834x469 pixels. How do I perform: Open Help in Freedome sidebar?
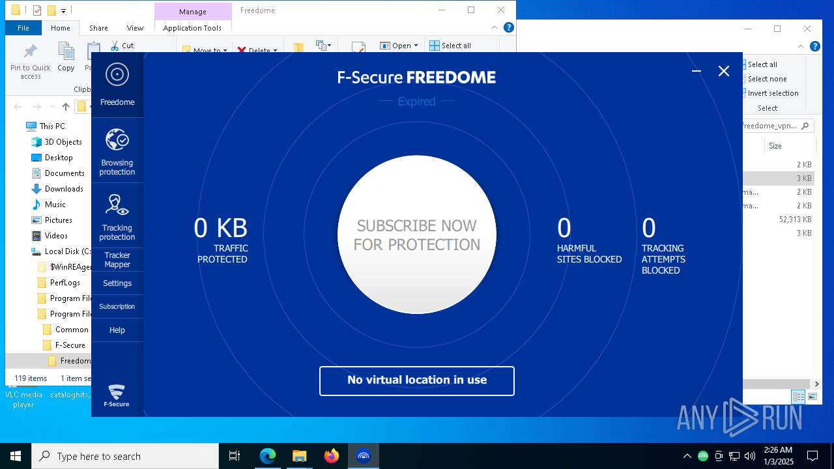coord(117,330)
